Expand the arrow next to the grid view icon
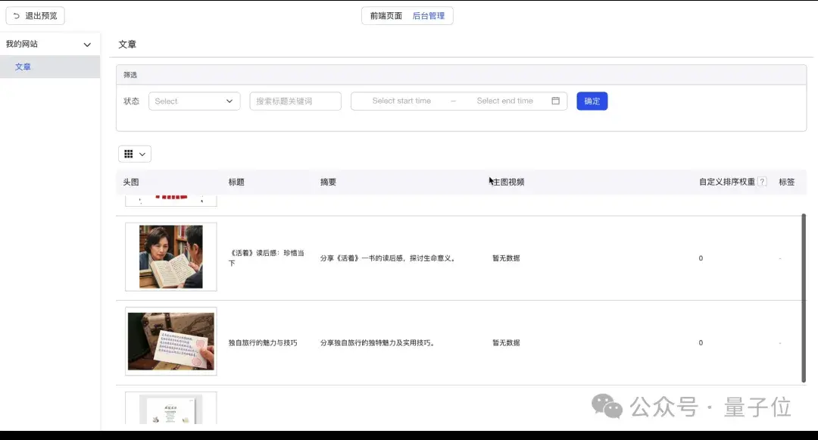The height and width of the screenshot is (440, 818). pos(141,153)
